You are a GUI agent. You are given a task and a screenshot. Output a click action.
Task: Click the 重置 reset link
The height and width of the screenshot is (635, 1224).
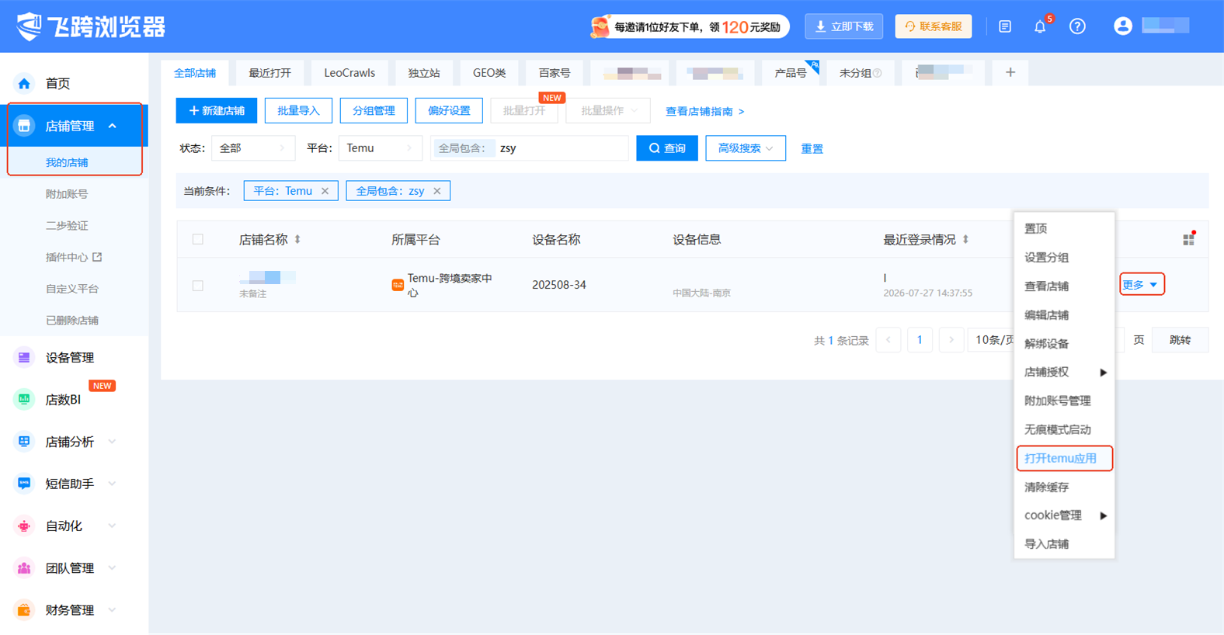pyautogui.click(x=812, y=148)
